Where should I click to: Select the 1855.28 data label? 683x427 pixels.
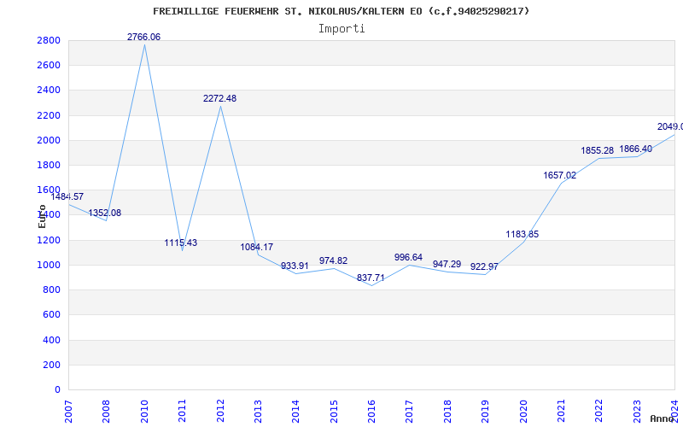tap(598, 151)
